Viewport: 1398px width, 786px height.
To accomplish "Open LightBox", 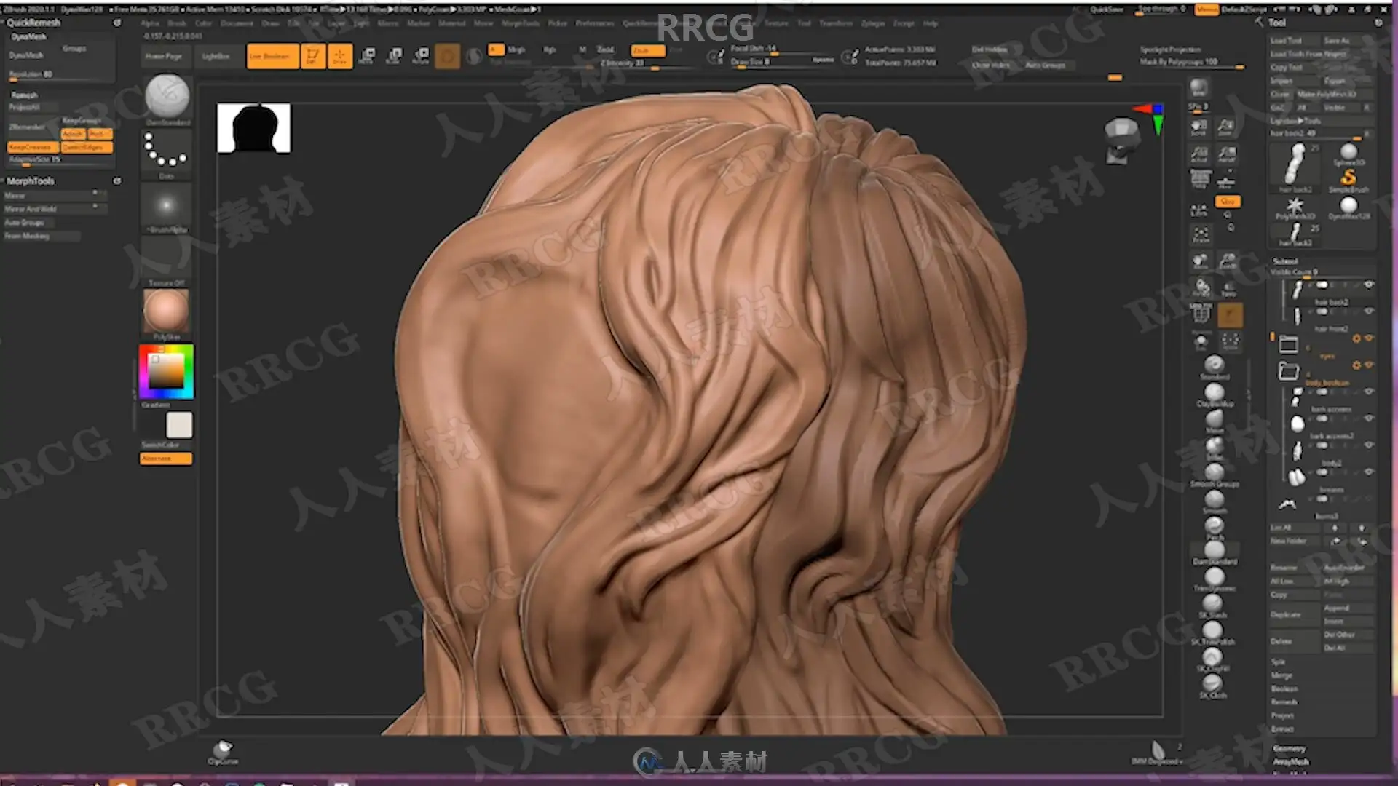I will [x=216, y=56].
